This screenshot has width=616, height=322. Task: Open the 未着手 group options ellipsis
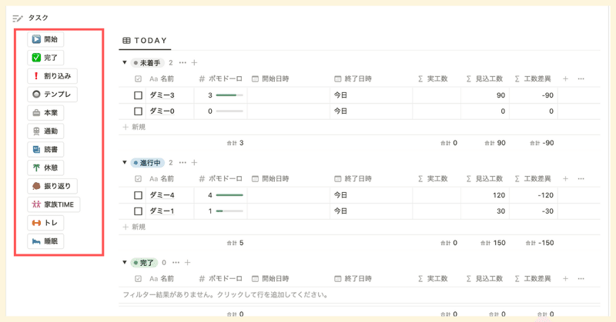(x=182, y=63)
